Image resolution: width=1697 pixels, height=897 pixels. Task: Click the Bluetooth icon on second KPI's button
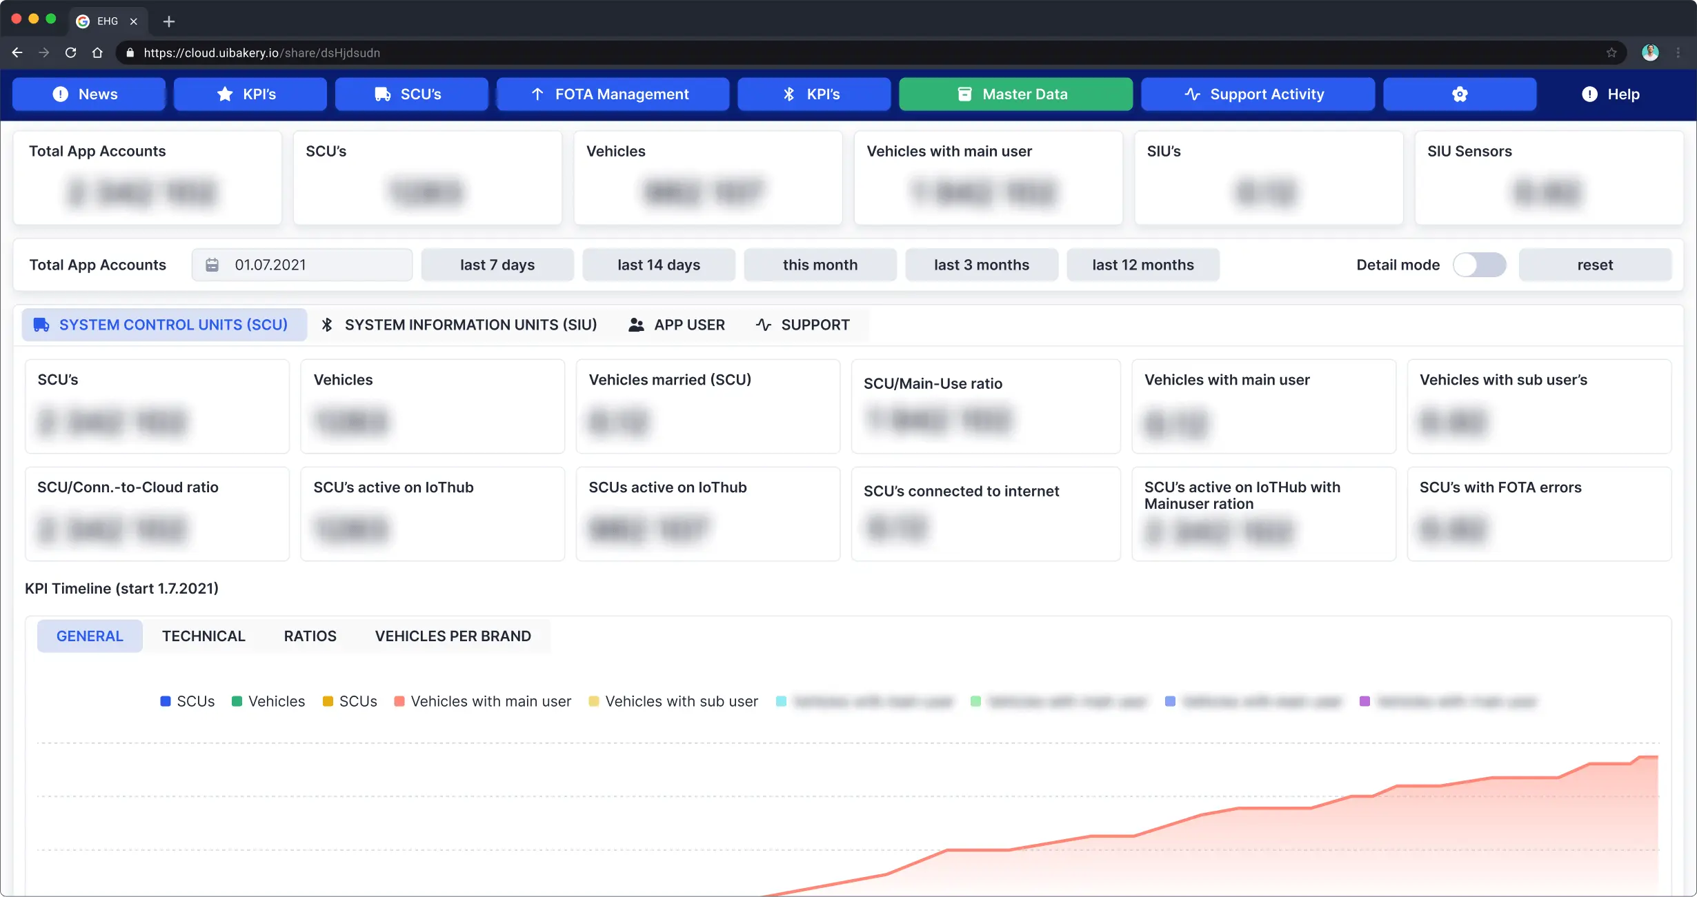pos(789,94)
